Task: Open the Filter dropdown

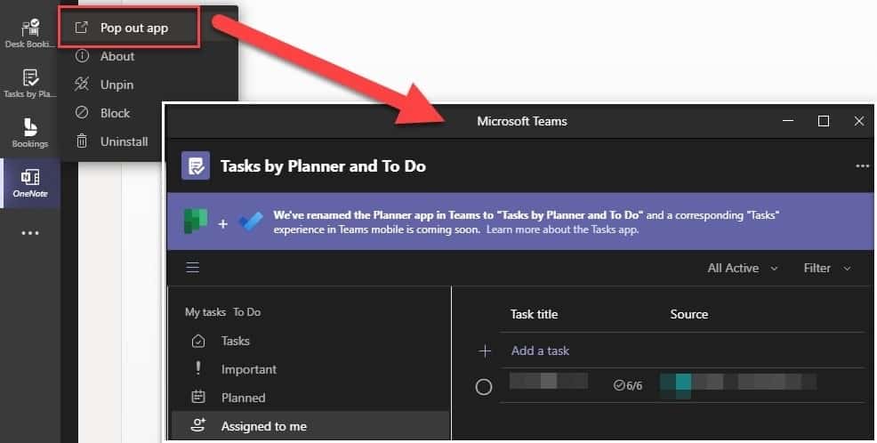Action: point(826,268)
